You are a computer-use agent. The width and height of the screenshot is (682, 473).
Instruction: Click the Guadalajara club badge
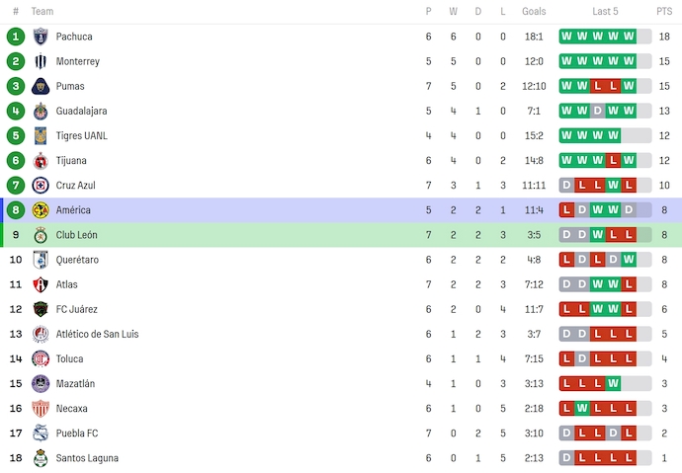tap(41, 111)
